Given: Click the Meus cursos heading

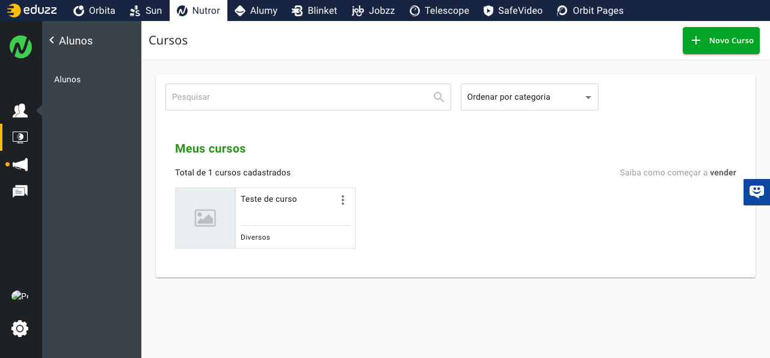Looking at the screenshot, I should pos(211,148).
